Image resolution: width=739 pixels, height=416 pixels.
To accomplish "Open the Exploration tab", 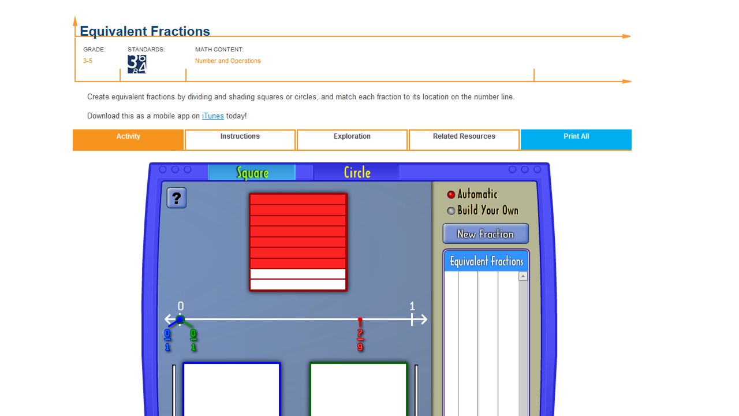I will pyautogui.click(x=352, y=139).
